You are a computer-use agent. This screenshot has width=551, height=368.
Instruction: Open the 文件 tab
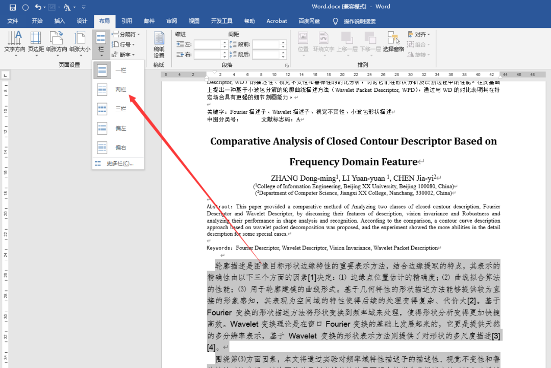(13, 21)
